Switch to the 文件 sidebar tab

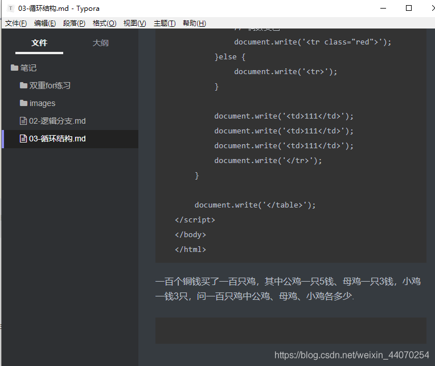pos(39,43)
